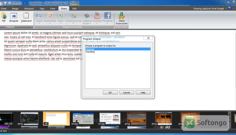Close the Program Output dialog
The width and height of the screenshot is (236, 135).
148,38
